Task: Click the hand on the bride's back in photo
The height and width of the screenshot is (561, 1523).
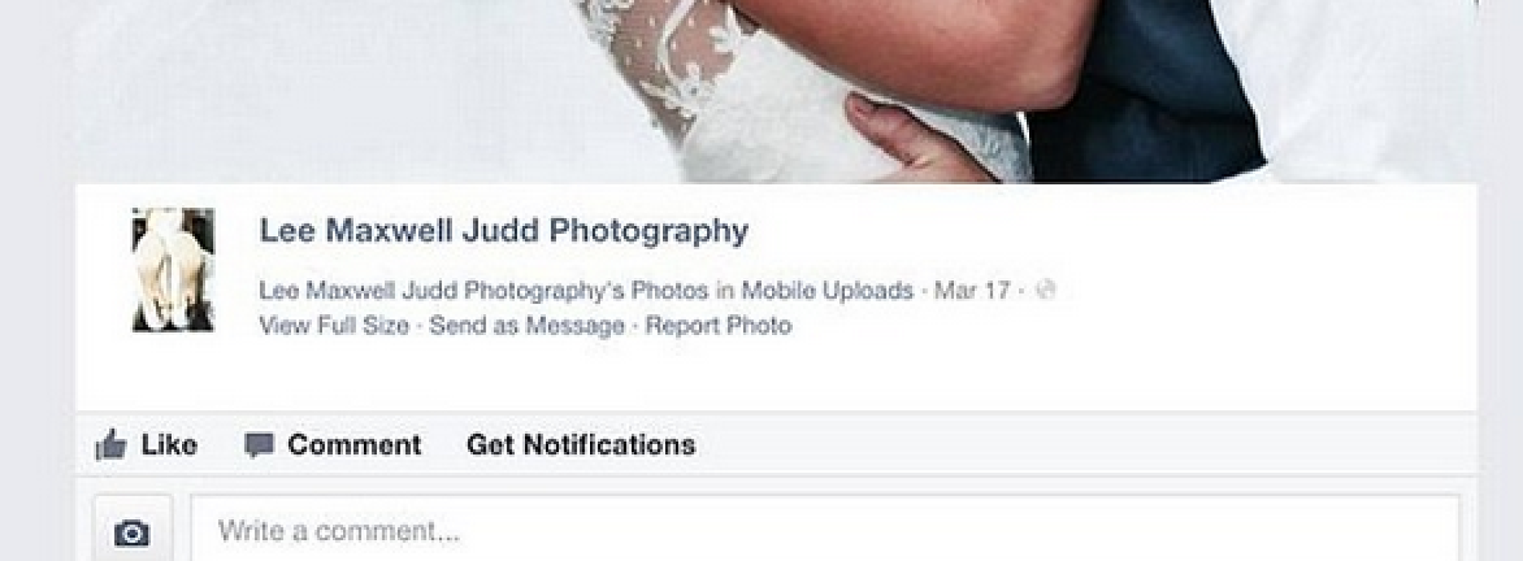Action: tap(906, 131)
